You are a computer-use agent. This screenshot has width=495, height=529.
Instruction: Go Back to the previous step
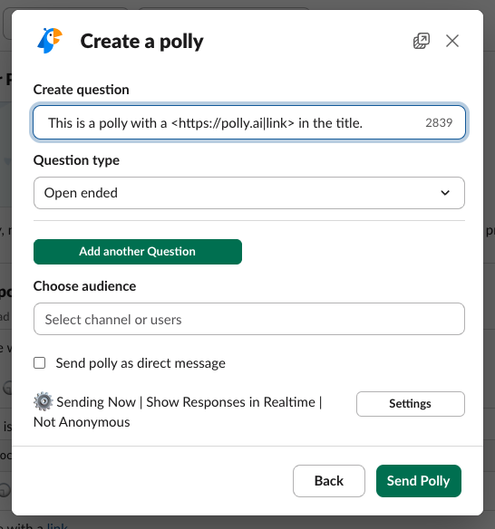click(x=329, y=481)
